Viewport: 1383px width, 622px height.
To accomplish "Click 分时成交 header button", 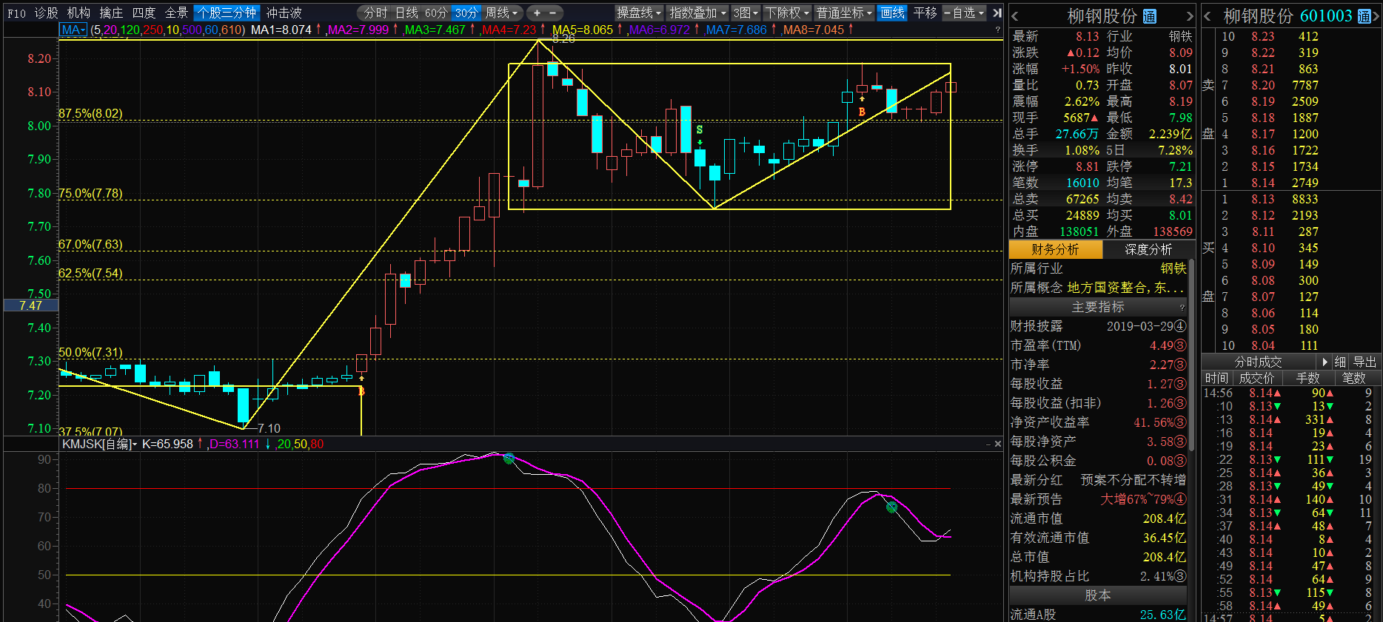I will 1258,362.
